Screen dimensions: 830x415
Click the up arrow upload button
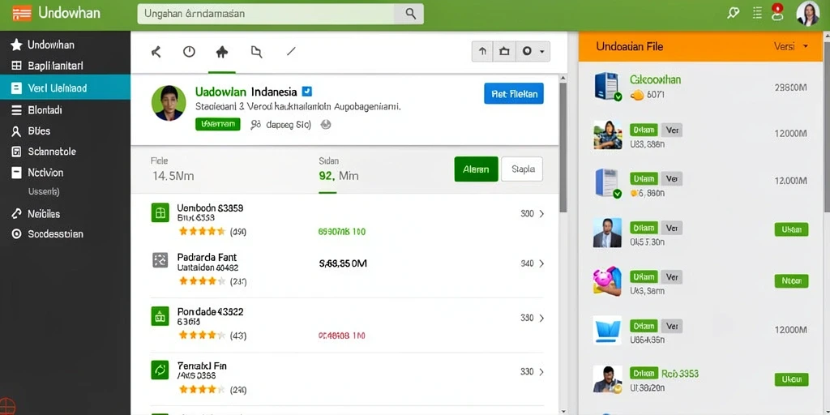482,51
